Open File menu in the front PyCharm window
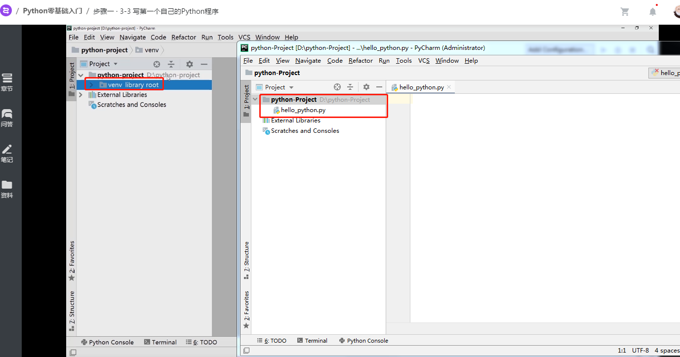 pyautogui.click(x=248, y=61)
